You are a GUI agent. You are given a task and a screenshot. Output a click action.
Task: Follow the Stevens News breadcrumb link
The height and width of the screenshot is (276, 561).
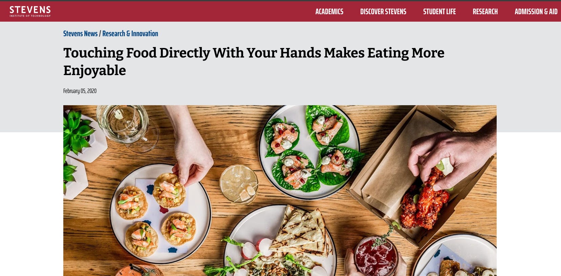80,33
